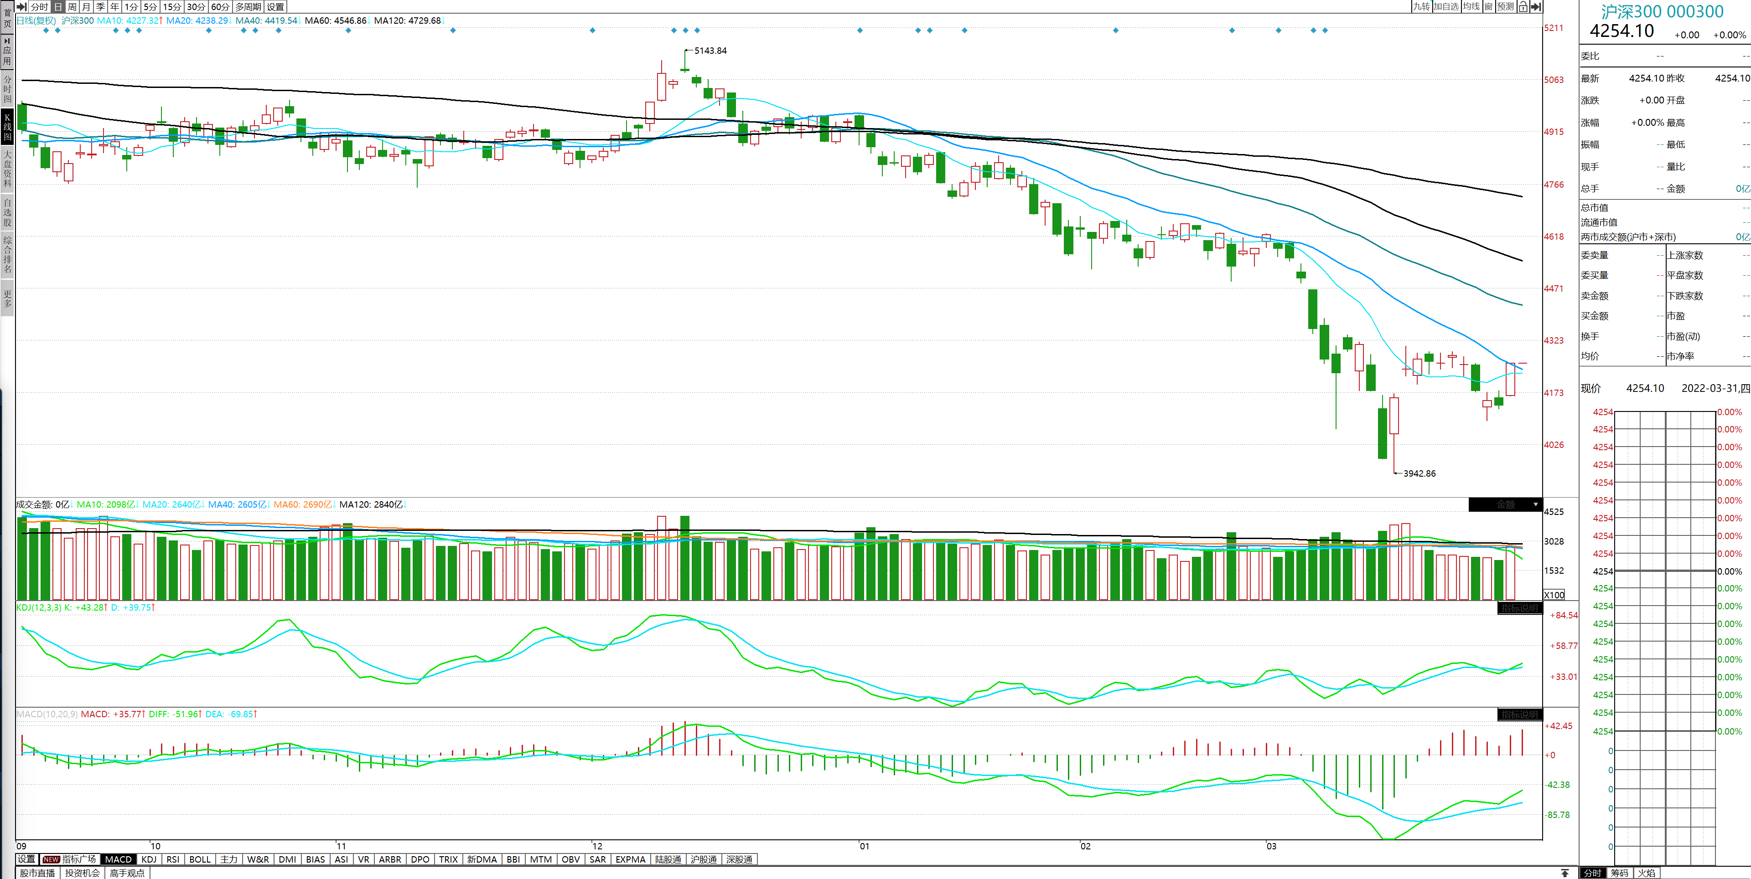Switch to the 筹码 tab at bottom right
Viewport: 1751px width, 879px height.
click(x=1620, y=873)
